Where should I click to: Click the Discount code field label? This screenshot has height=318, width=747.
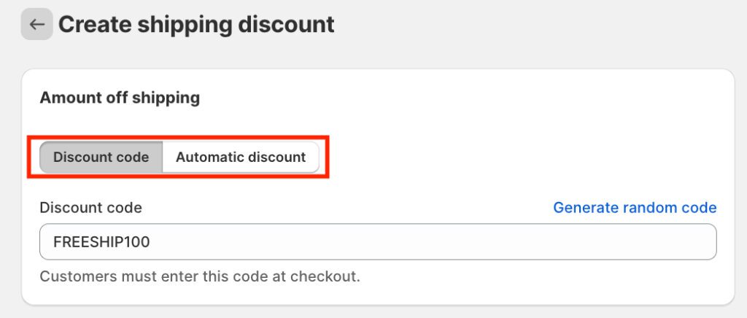90,208
